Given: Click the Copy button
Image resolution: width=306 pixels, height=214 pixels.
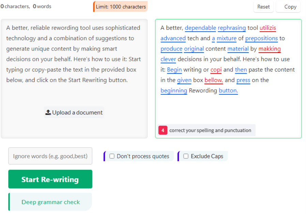Looking at the screenshot, I should pyautogui.click(x=290, y=7).
